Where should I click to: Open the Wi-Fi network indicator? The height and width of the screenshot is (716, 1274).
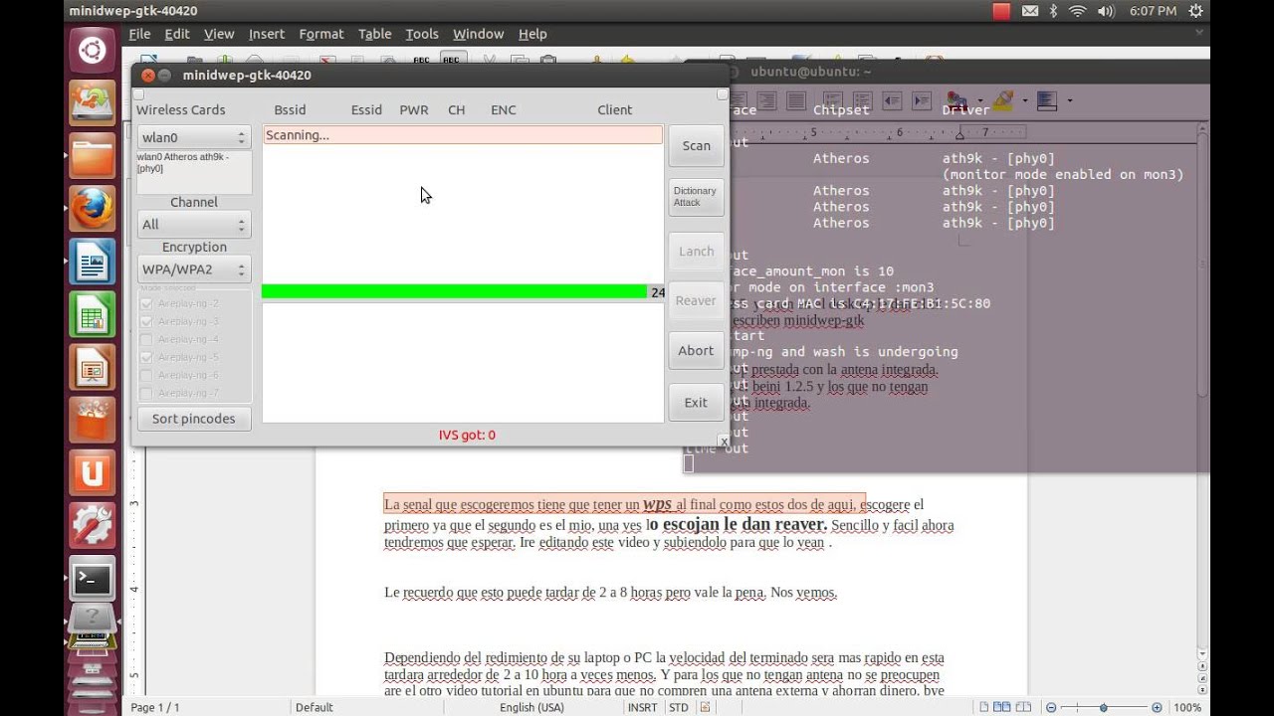tap(1078, 11)
